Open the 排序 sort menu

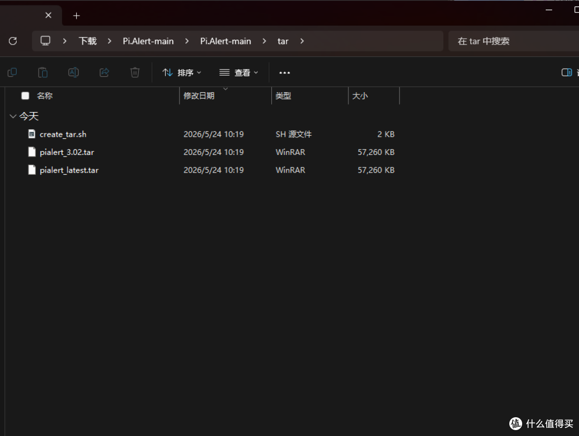[x=182, y=73]
